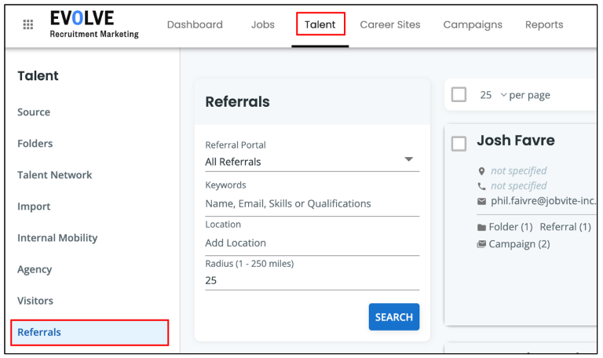
Task: Click the phone icon for Josh Favre
Action: coord(481,186)
